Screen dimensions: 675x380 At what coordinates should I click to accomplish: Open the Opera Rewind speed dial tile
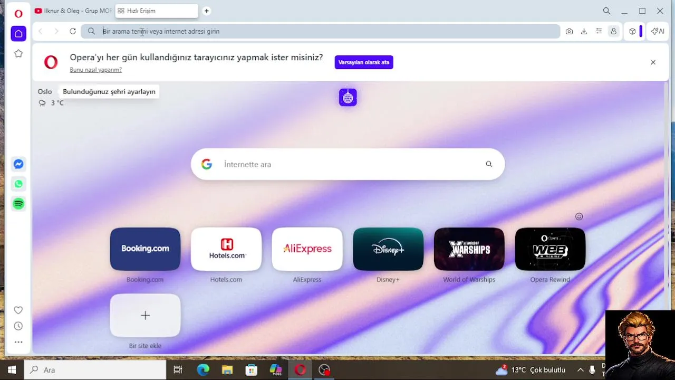(550, 249)
